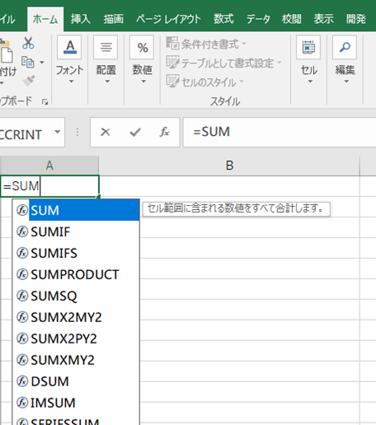Click cell A1 containing =SUM

coord(49,186)
